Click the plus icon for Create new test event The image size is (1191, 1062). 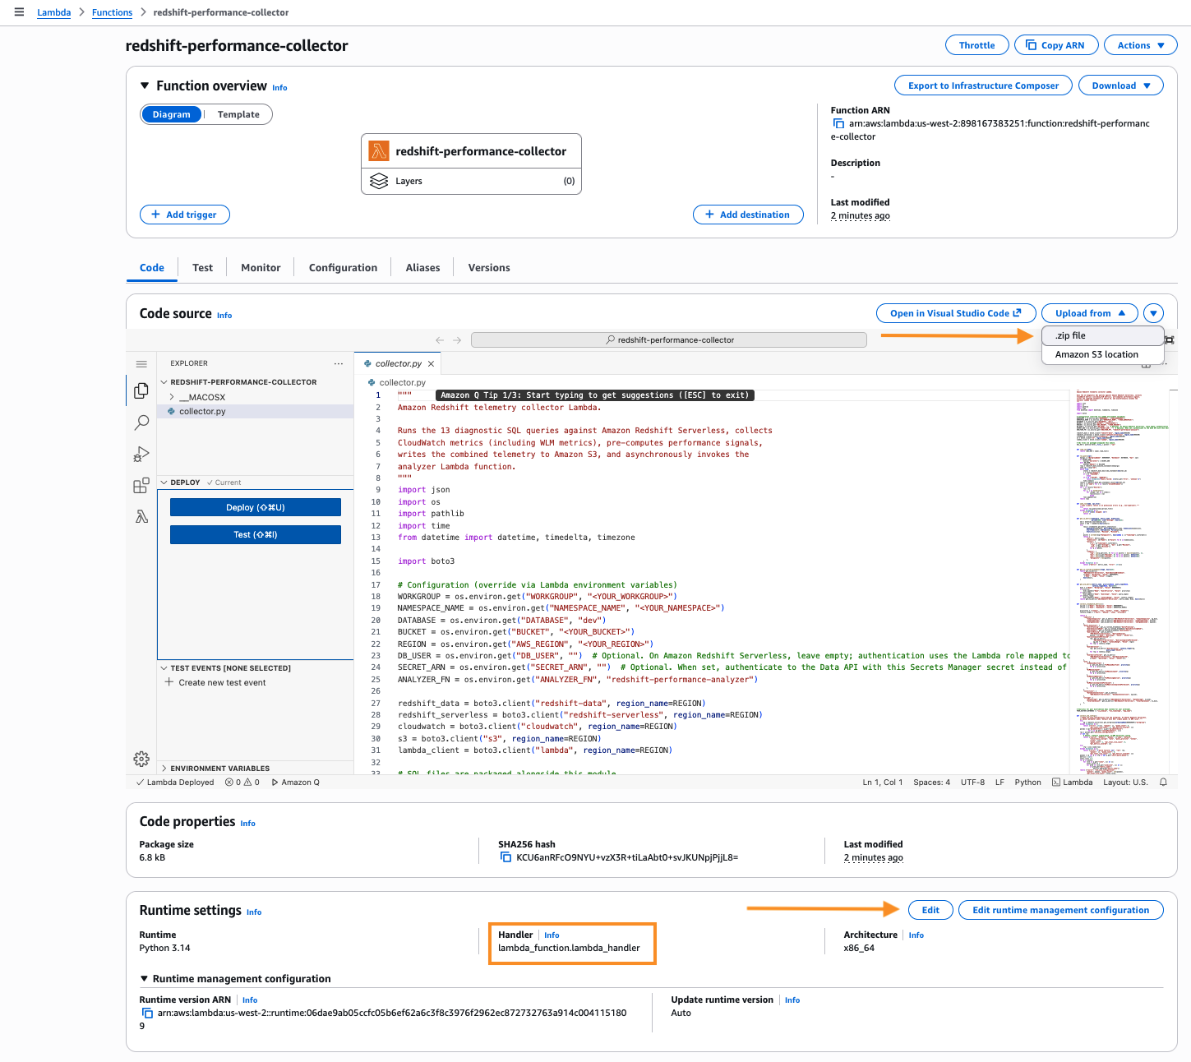coord(169,682)
